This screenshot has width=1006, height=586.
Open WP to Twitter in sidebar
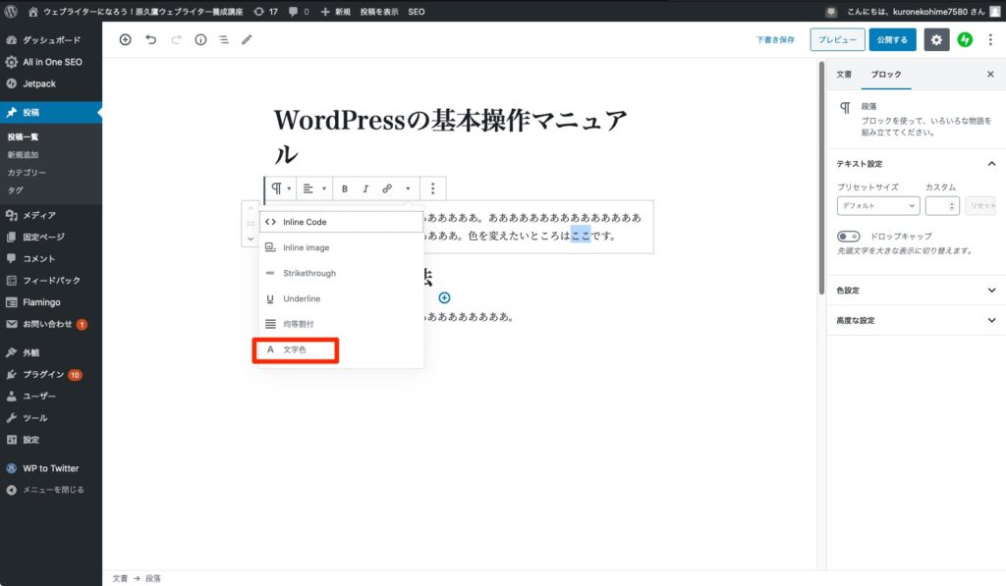(x=51, y=468)
